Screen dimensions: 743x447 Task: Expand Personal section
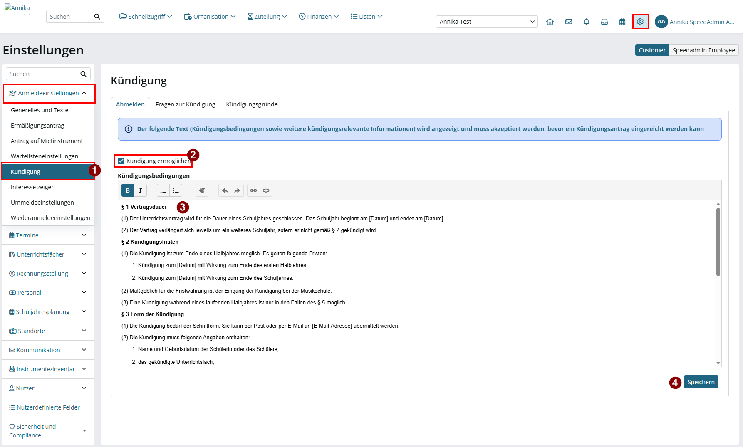[48, 293]
